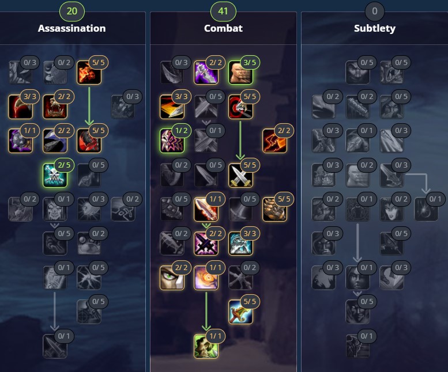Image resolution: width=448 pixels, height=372 pixels.
Task: Click the unlearned Mutilate talent in Assassination
Action: tap(55, 346)
